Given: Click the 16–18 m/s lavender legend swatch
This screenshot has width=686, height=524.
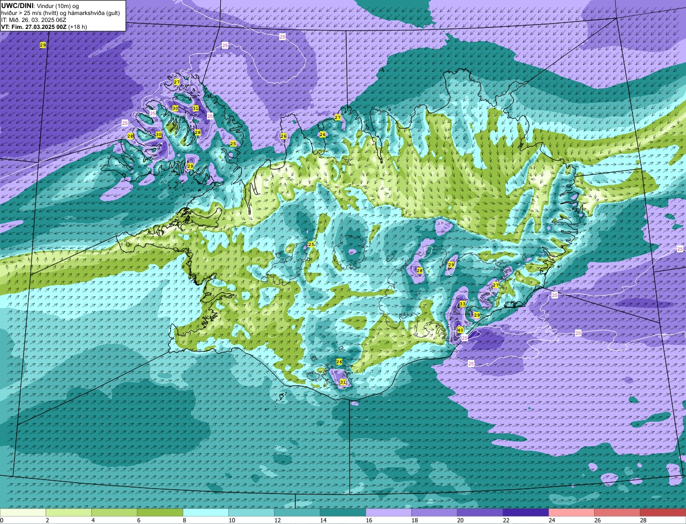Looking at the screenshot, I should click(x=389, y=512).
